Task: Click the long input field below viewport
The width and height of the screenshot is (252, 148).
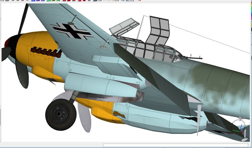Action: [x=175, y=145]
